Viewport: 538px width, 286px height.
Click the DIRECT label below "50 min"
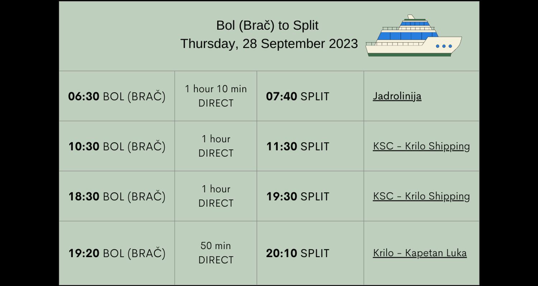(216, 260)
